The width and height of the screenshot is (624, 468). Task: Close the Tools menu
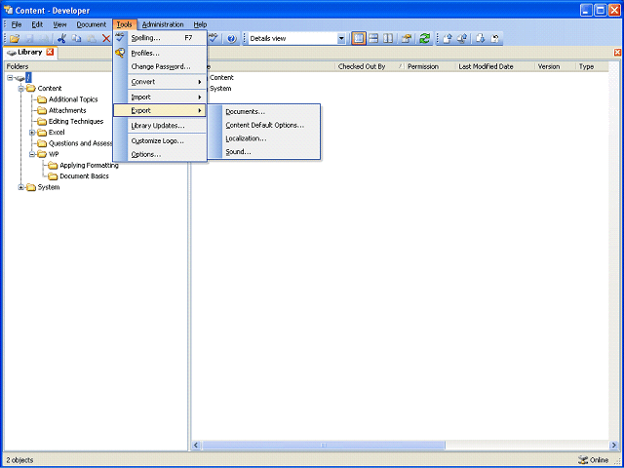(x=125, y=24)
